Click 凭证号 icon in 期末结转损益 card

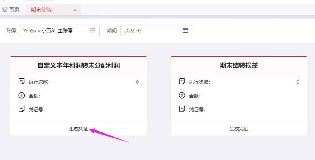[182, 109]
